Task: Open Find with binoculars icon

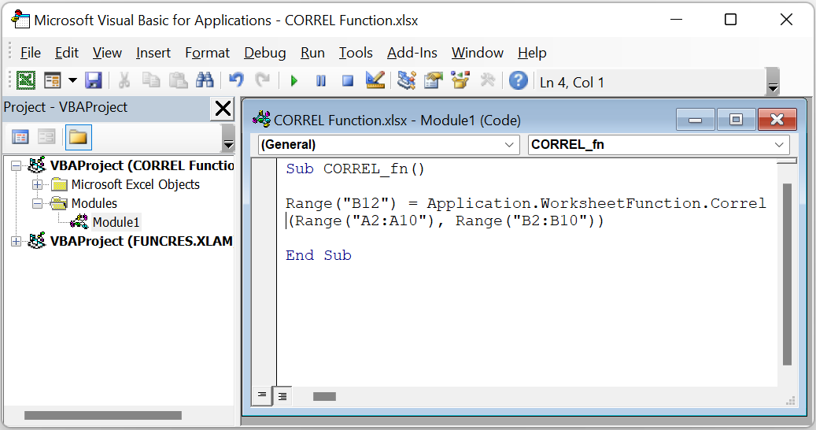Action: pyautogui.click(x=205, y=80)
